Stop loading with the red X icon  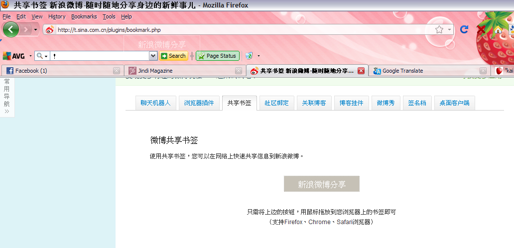pyautogui.click(x=481, y=29)
